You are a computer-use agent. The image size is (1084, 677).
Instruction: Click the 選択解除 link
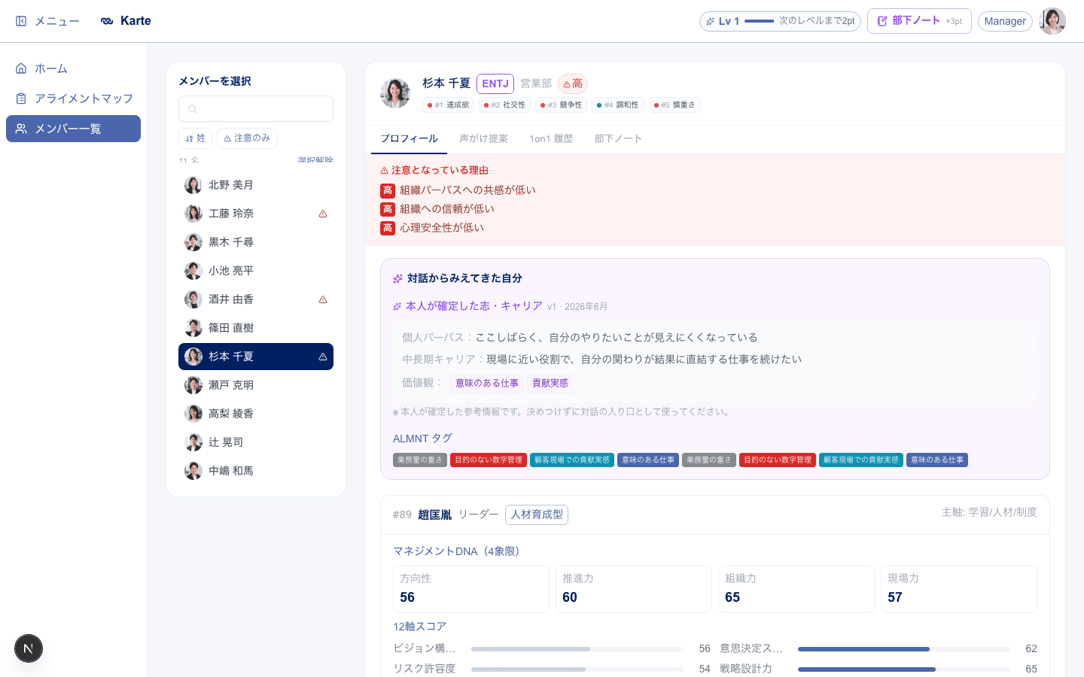315,160
